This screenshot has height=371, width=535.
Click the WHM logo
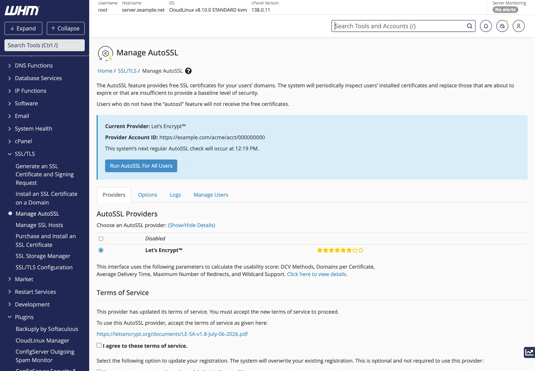(22, 11)
